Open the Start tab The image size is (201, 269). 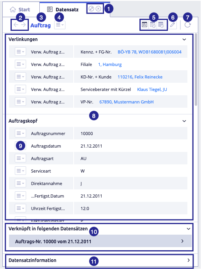tap(21, 10)
